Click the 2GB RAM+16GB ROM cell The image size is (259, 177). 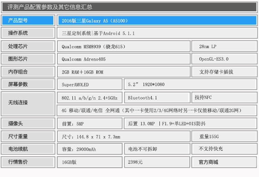[x=123, y=72]
